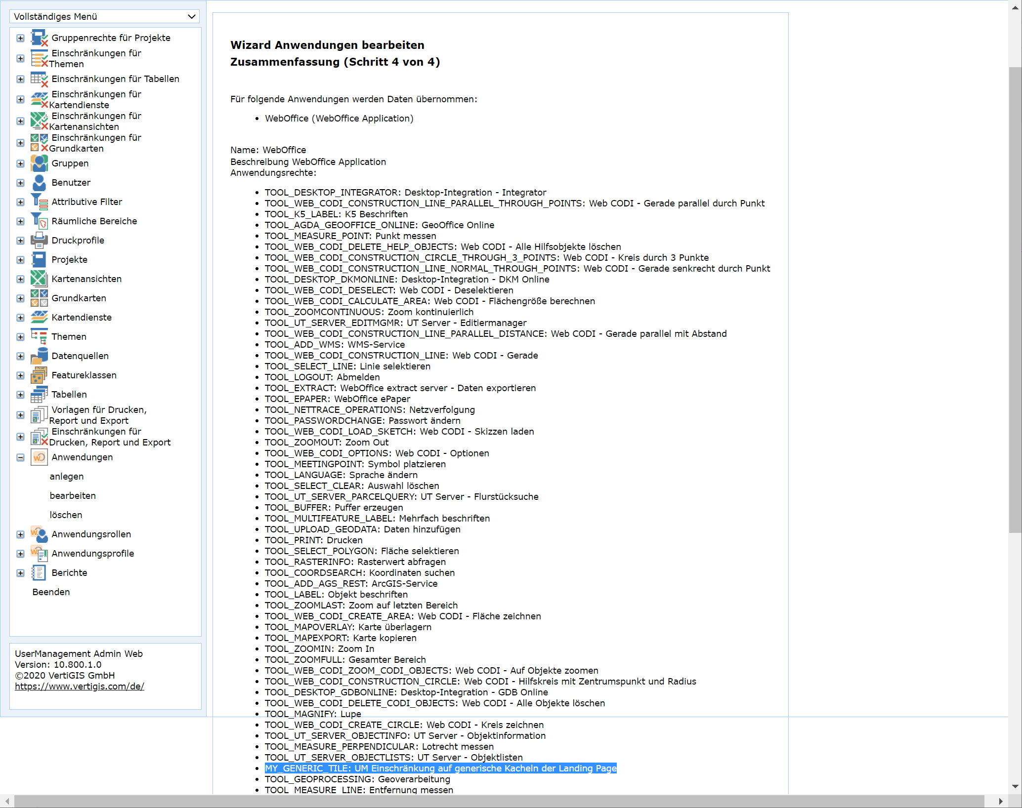This screenshot has height=808, width=1022.
Task: Click the Datenquellen database icon
Action: click(x=39, y=356)
